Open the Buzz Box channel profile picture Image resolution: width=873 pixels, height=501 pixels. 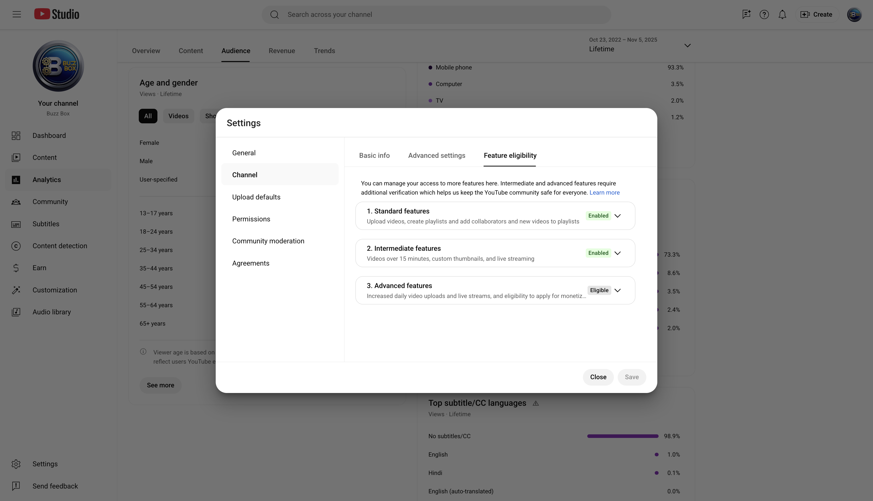(58, 66)
